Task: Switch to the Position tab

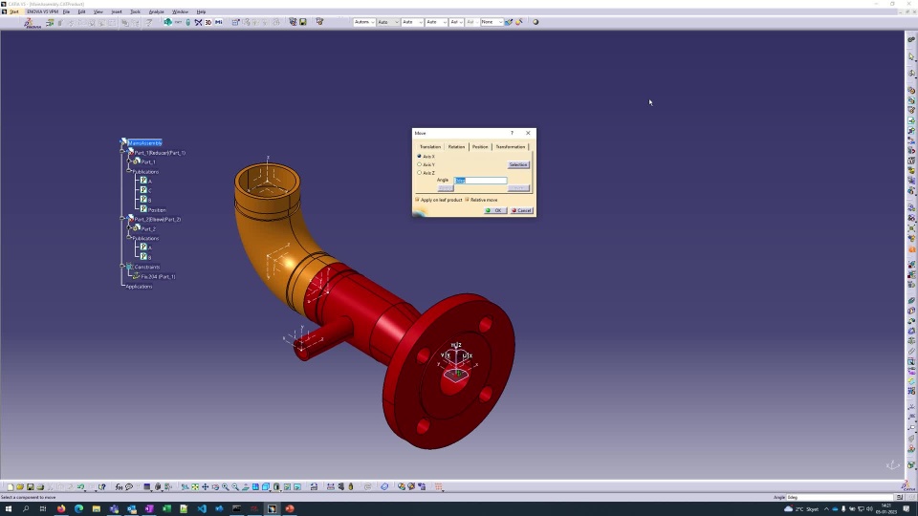Action: [480, 147]
